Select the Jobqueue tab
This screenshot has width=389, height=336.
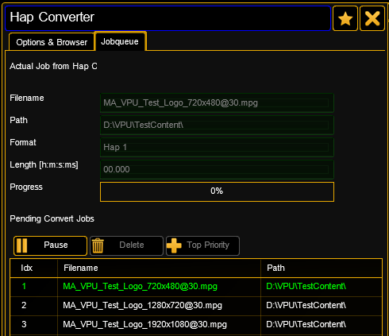(120, 41)
